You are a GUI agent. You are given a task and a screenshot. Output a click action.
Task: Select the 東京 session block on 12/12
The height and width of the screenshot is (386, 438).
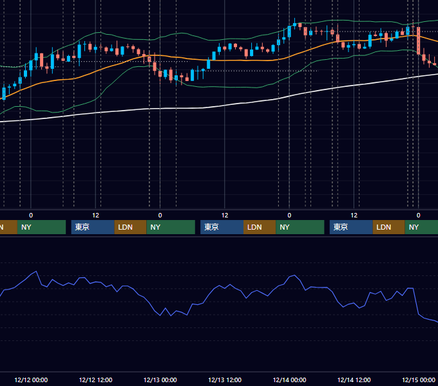(x=93, y=227)
